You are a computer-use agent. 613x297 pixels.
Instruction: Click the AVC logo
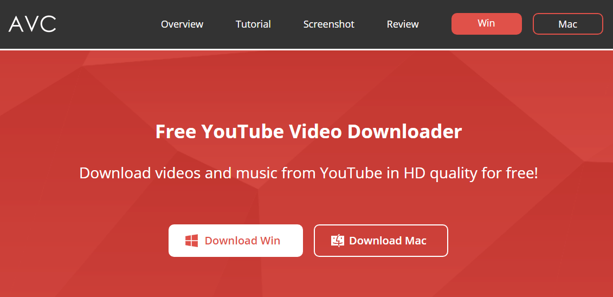33,24
